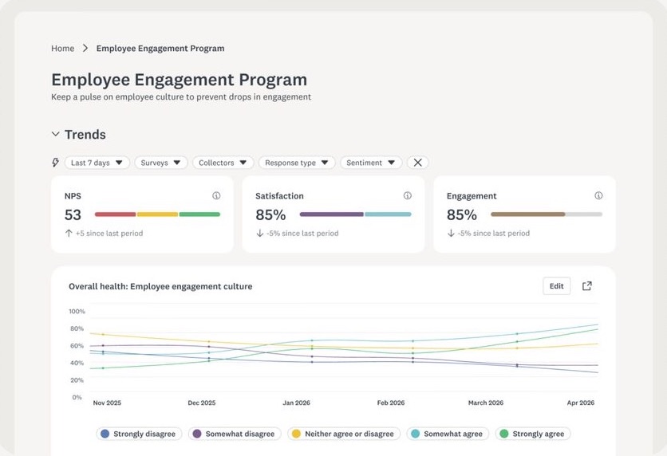The width and height of the screenshot is (667, 456).
Task: Click the Satisfaction card info icon
Action: click(x=408, y=195)
